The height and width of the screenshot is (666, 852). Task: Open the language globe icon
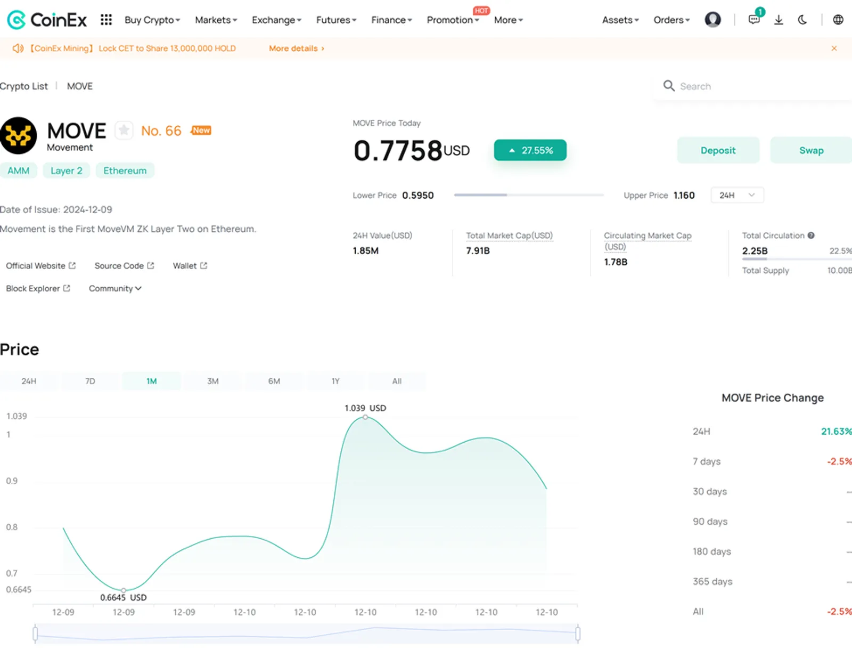[x=838, y=20]
